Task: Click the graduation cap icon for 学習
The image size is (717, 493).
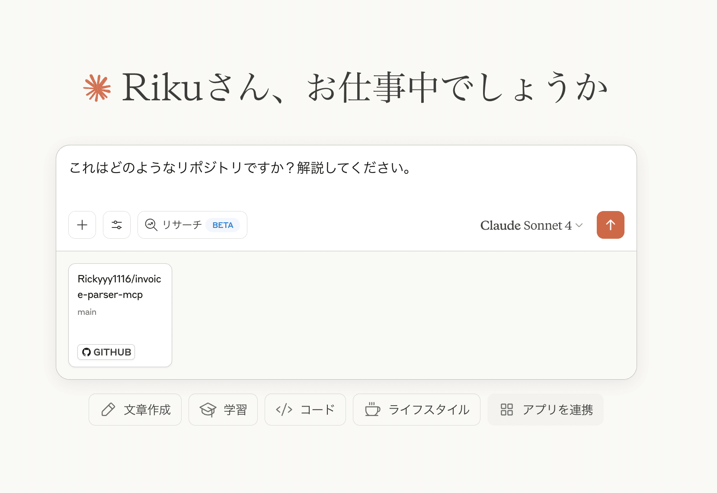Action: [x=208, y=410]
